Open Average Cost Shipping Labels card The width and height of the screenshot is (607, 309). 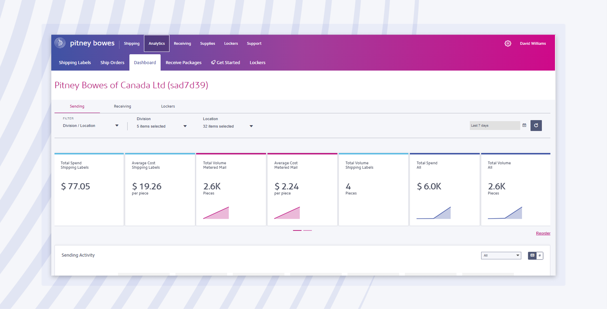(x=160, y=189)
